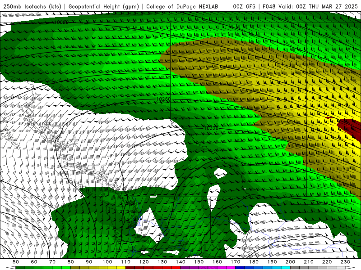Click the "College of DuPage NEXLAB" text
The height and width of the screenshot is (270, 361).
click(182, 6)
